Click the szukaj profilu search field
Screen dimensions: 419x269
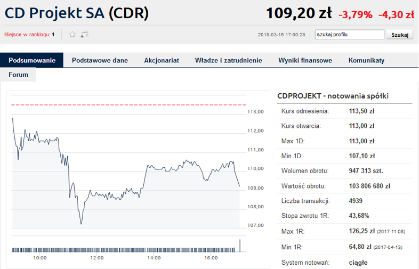pos(350,35)
